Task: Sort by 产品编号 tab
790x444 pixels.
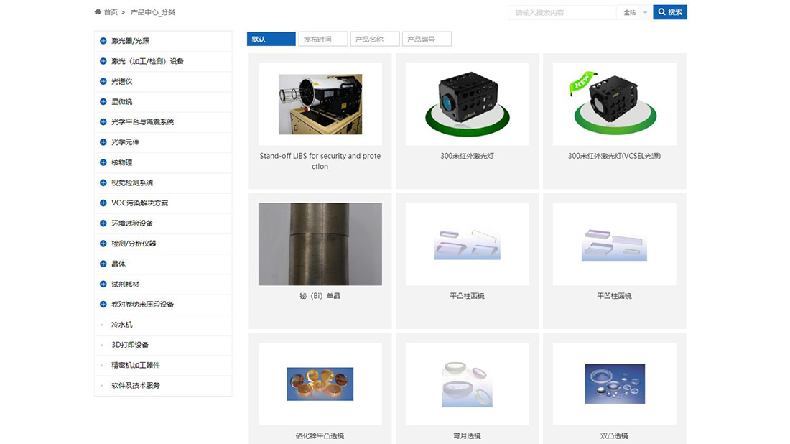Action: (427, 39)
